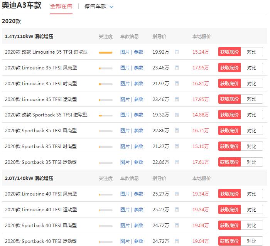Switch to the 全部在售 tab

tap(61, 7)
